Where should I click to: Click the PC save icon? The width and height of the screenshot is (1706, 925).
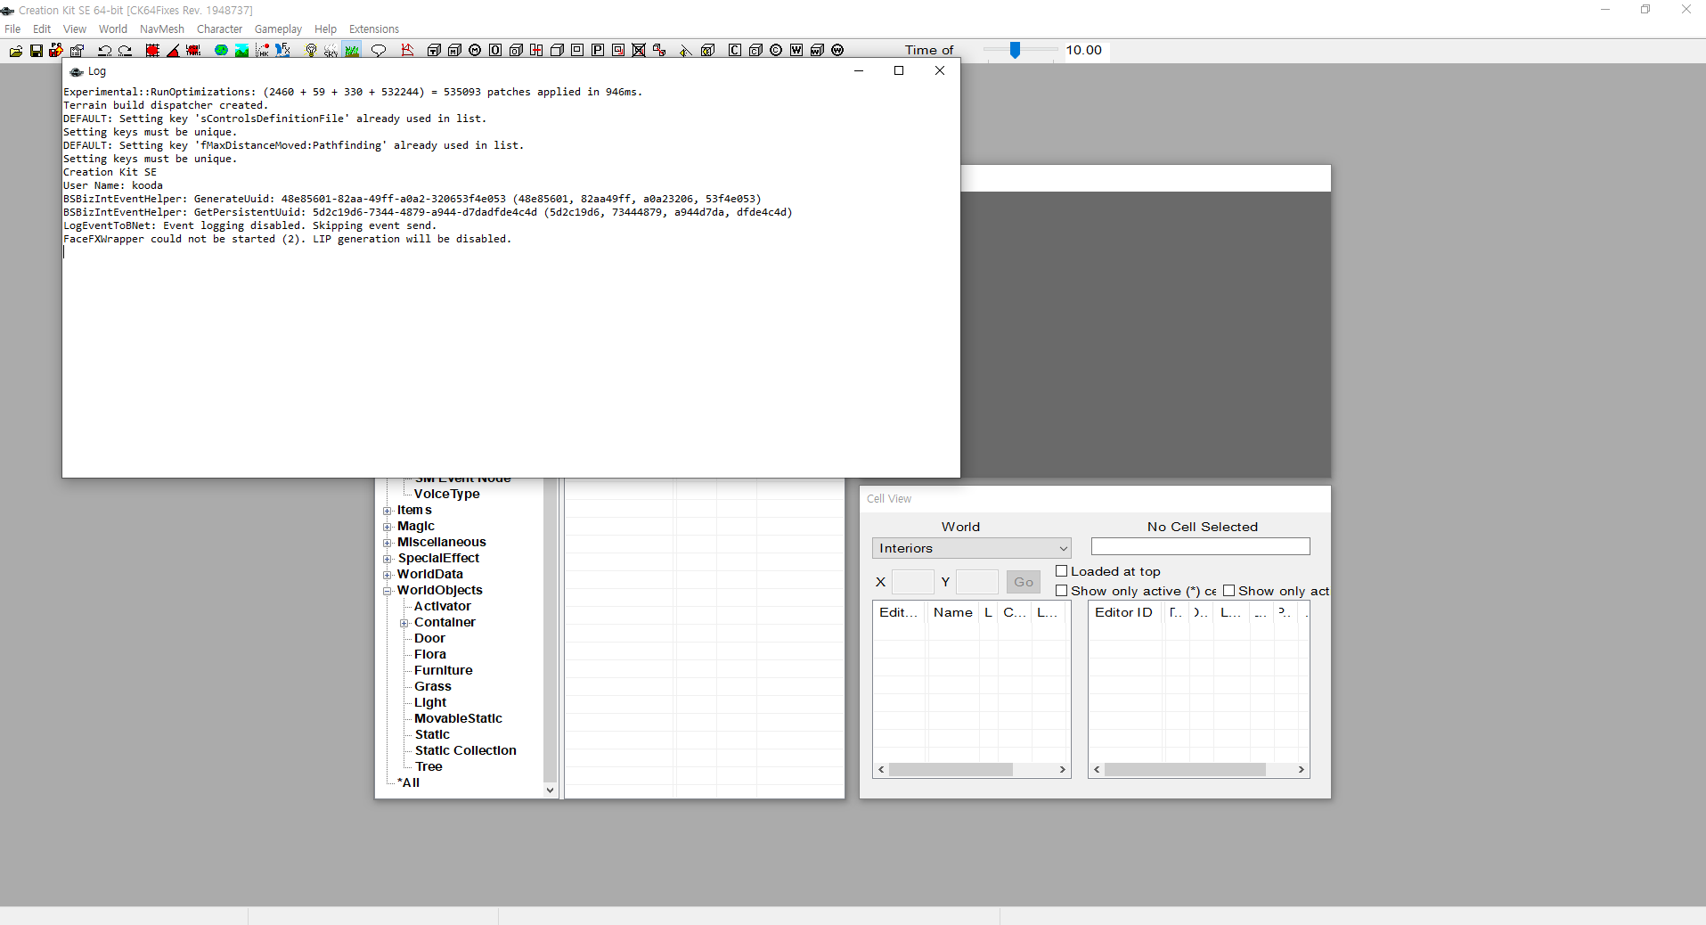tap(56, 51)
